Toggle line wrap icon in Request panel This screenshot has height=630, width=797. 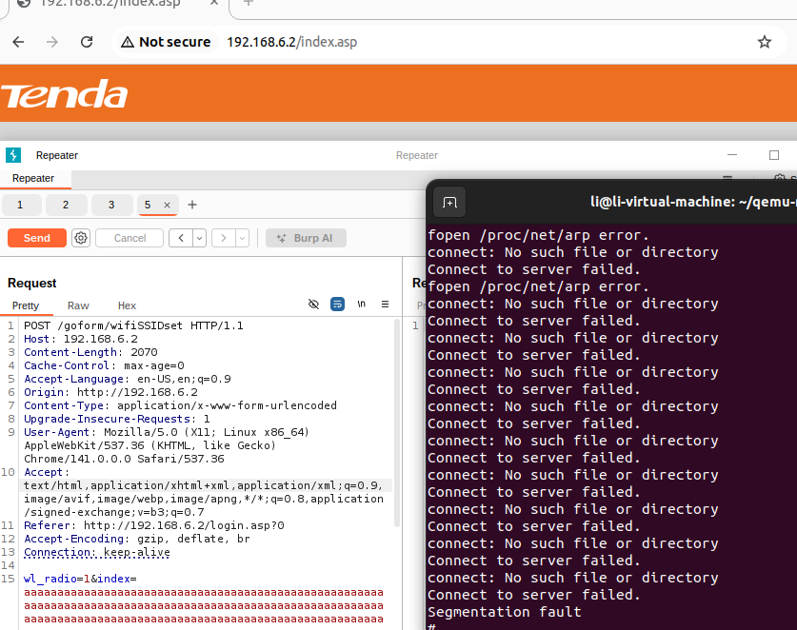(x=337, y=305)
